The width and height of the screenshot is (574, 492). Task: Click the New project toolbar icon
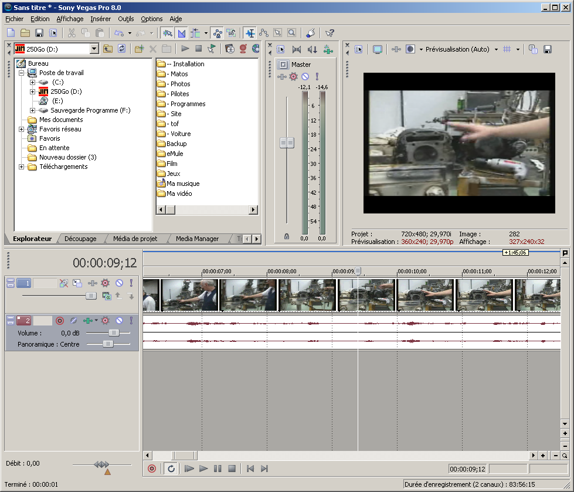(11, 33)
